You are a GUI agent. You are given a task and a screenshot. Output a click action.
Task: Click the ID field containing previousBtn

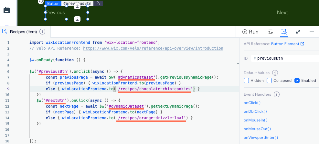[x=285, y=58]
